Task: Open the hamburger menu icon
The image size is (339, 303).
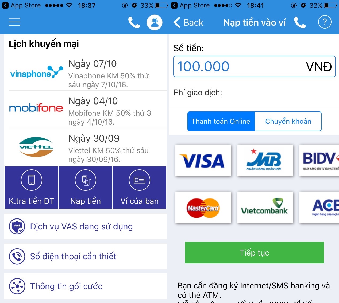Action: coord(14,22)
